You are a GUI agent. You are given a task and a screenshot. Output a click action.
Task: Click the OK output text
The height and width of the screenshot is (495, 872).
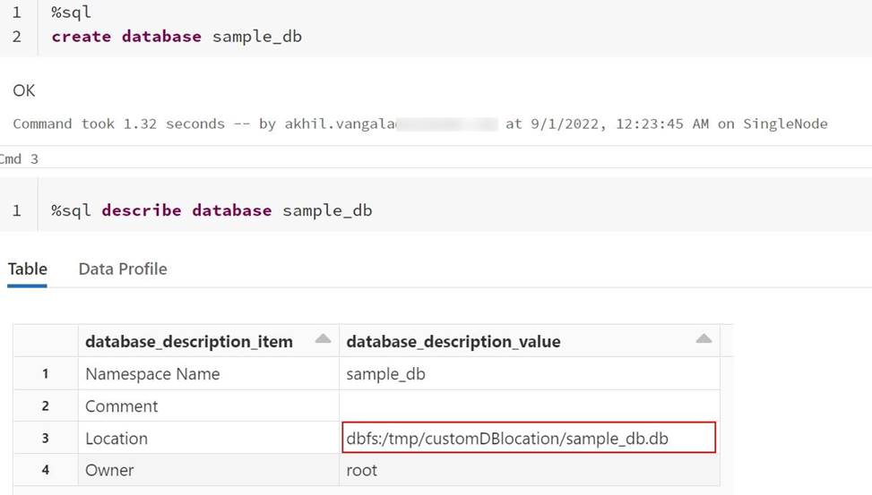click(24, 90)
